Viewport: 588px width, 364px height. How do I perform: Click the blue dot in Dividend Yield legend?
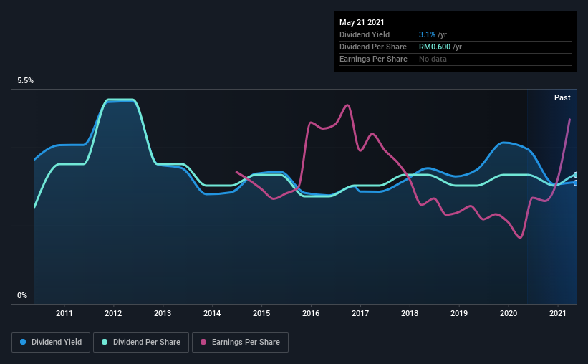click(x=24, y=343)
